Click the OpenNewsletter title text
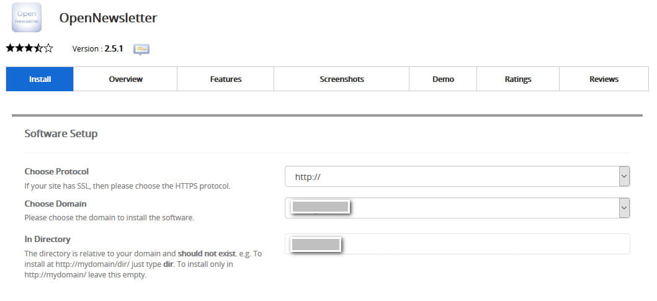Screen dimensions: 657x301 [108, 18]
